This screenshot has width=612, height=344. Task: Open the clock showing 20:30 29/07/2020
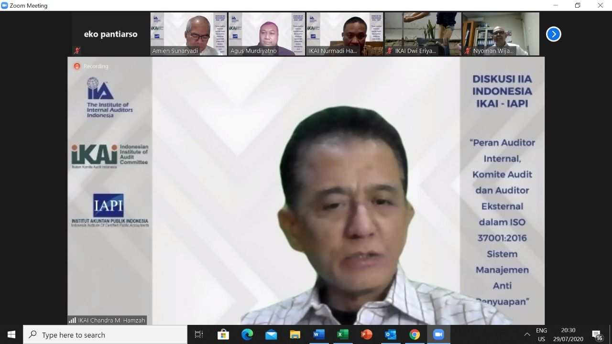pos(568,334)
